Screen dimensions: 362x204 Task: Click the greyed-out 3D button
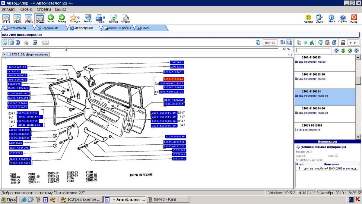(x=46, y=42)
